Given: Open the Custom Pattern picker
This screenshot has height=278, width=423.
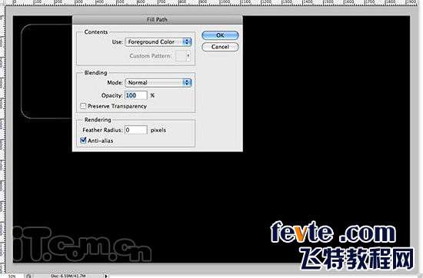Looking at the screenshot, I should coord(183,56).
